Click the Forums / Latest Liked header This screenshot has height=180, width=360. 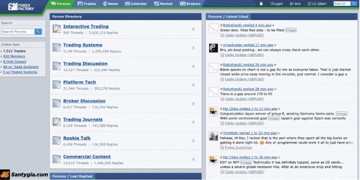(228, 16)
